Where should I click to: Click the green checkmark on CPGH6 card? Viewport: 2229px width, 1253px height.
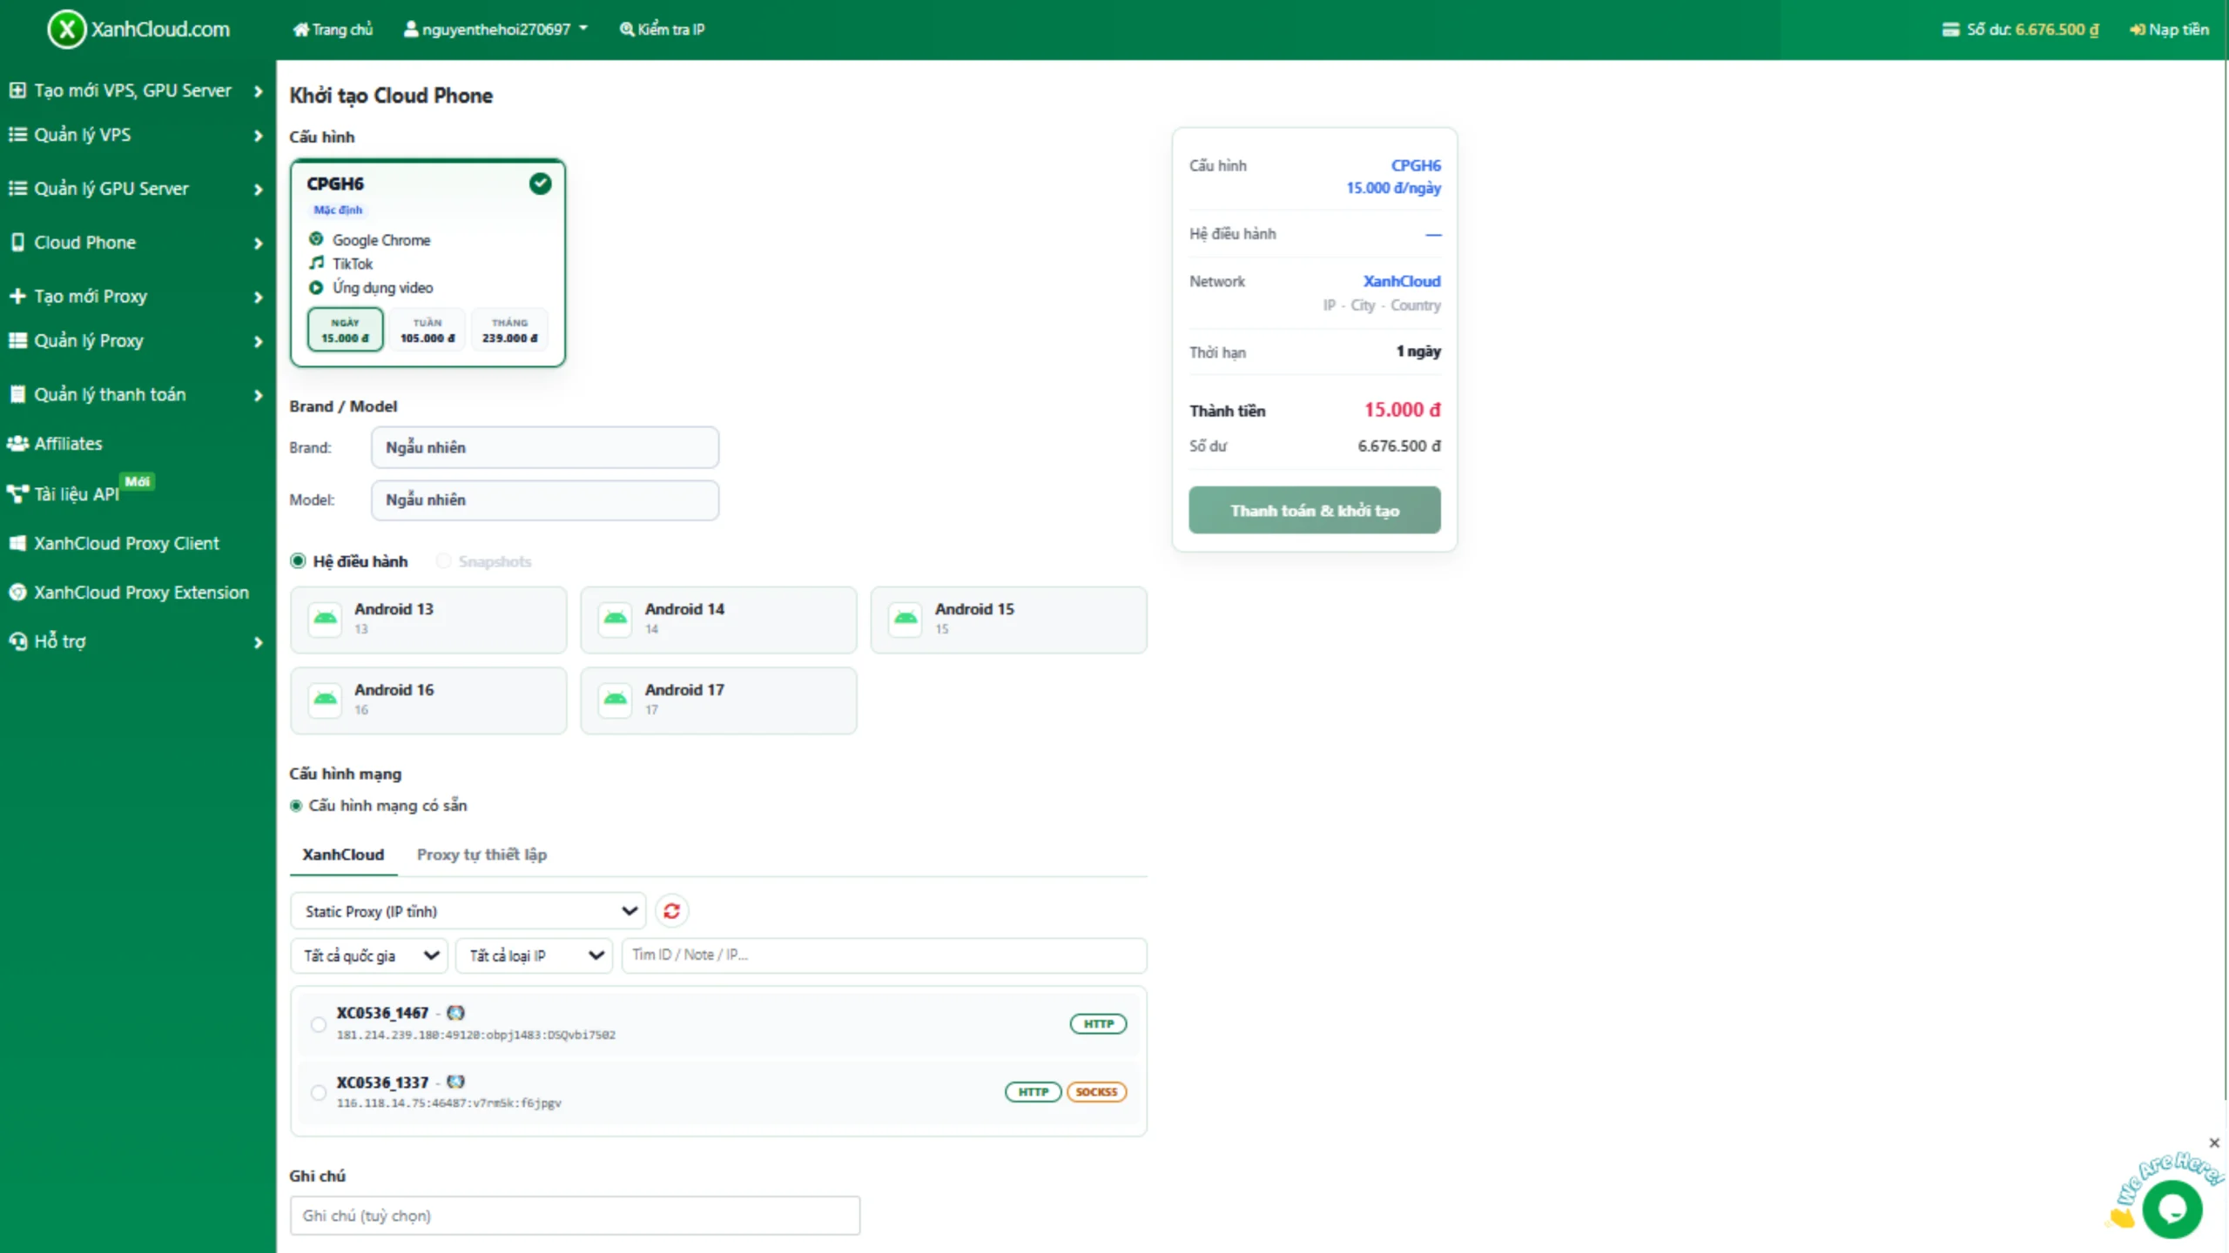click(541, 184)
